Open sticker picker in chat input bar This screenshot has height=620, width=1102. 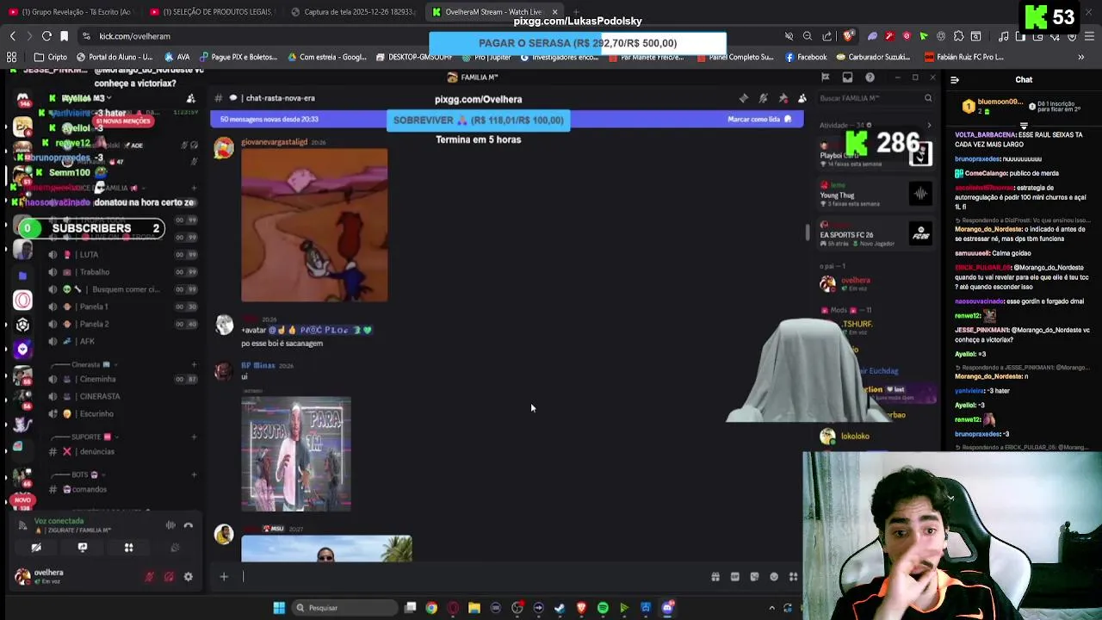click(754, 577)
